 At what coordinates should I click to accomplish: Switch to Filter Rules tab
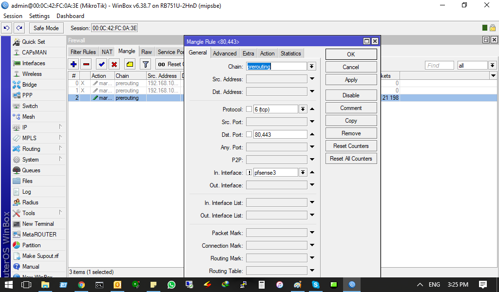83,52
